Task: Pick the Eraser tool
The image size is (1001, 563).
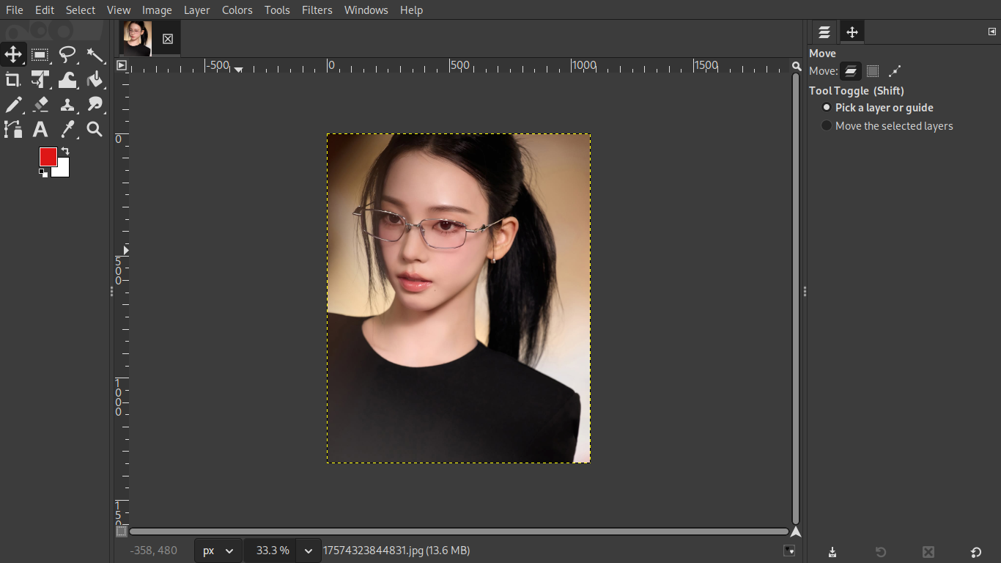Action: [40, 105]
